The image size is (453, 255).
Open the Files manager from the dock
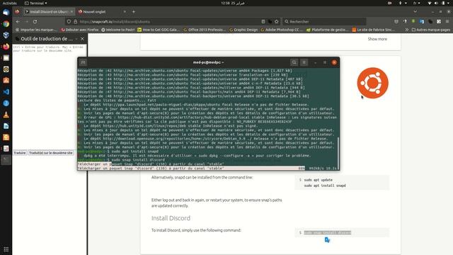tap(6, 58)
